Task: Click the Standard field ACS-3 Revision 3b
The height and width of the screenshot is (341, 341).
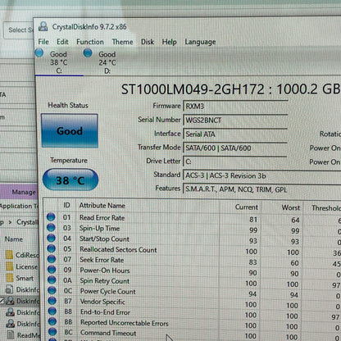Action: [261, 175]
